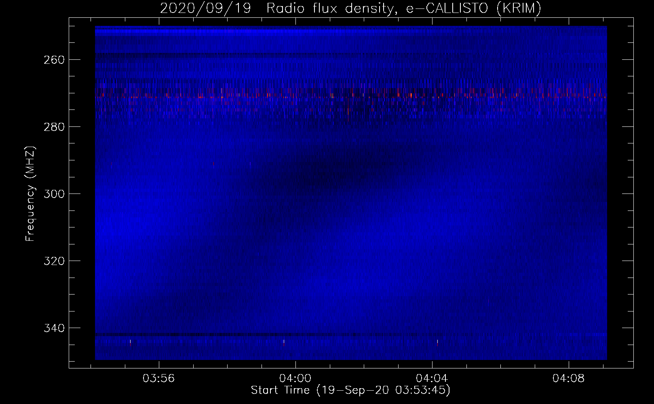This screenshot has width=654, height=404.
Task: Click the 04:04 time tick label
Action: pyautogui.click(x=432, y=379)
